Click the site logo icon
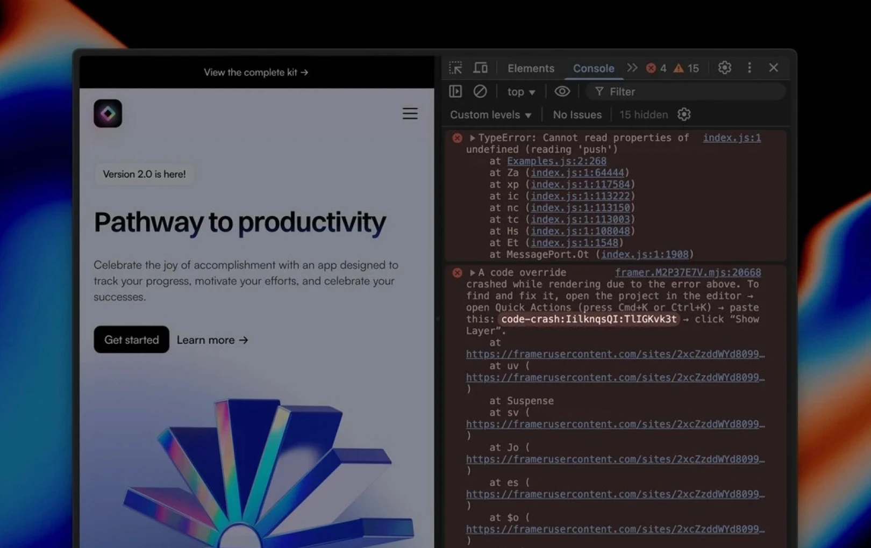871x548 pixels. coord(108,113)
